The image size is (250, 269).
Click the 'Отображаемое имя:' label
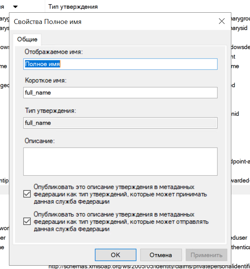click(53, 52)
